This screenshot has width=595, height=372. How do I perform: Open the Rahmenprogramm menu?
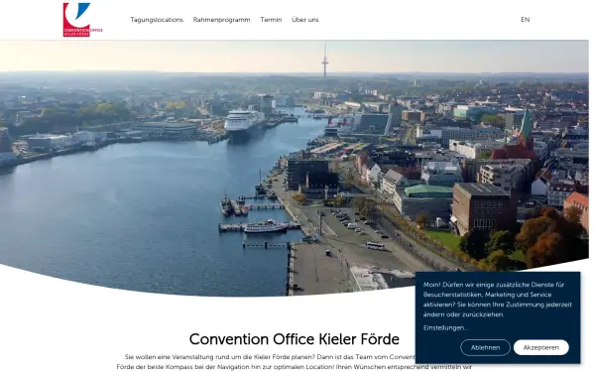coord(221,20)
